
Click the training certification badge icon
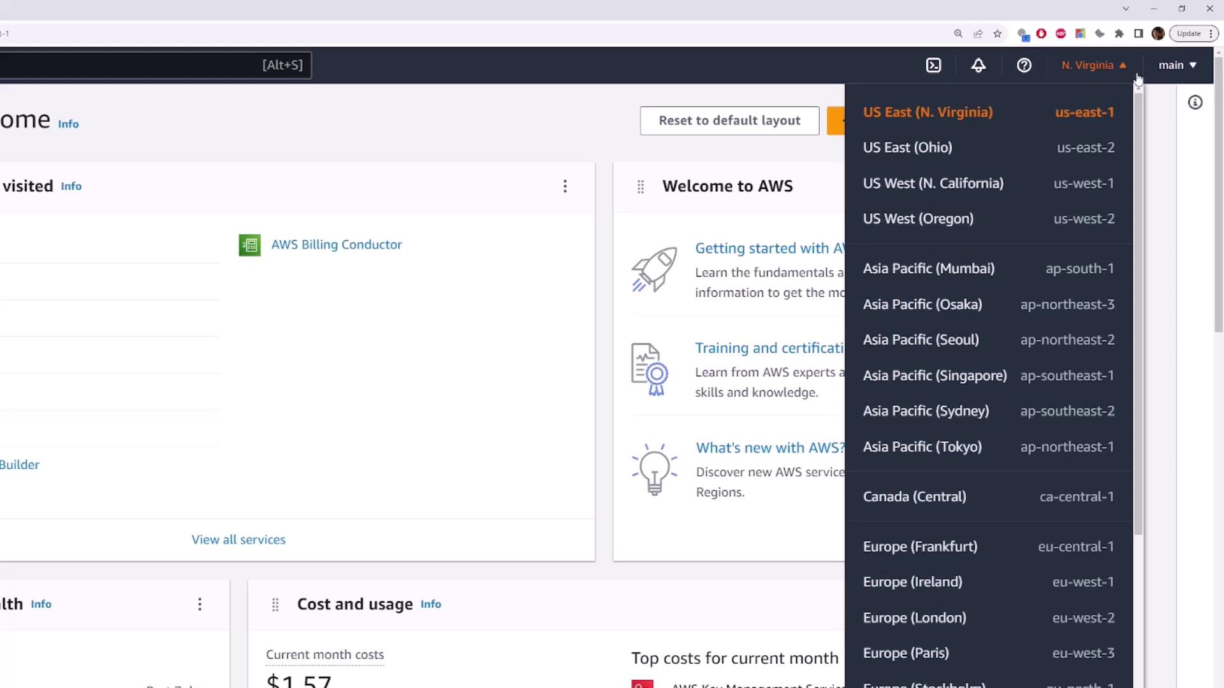click(x=650, y=369)
